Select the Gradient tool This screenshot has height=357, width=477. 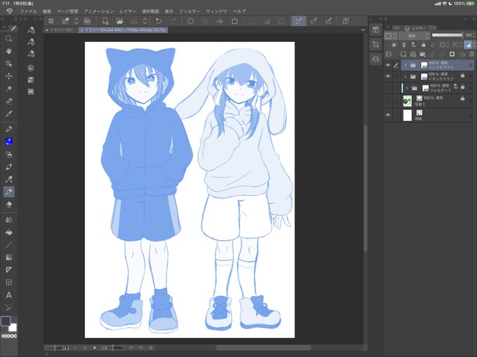[x=9, y=258]
